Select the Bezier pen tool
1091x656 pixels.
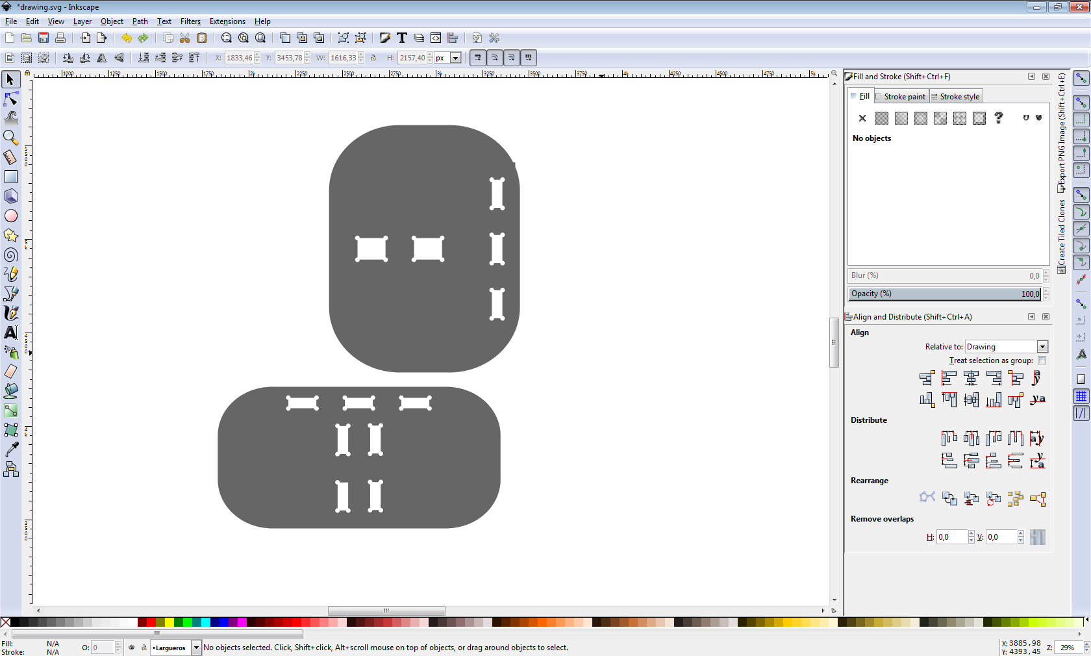click(11, 294)
